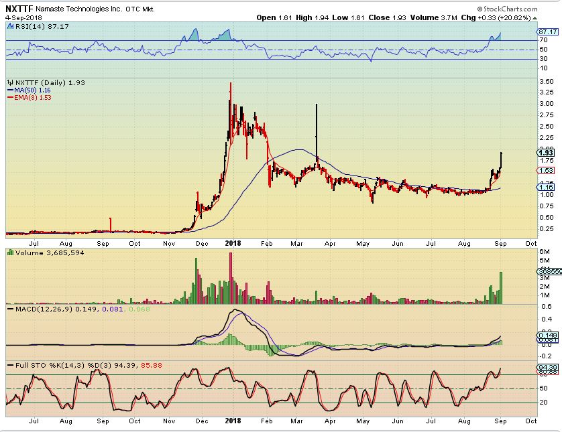Click the 94.39 stochastic tag on right axis
This screenshot has height=432, width=562.
click(x=548, y=368)
